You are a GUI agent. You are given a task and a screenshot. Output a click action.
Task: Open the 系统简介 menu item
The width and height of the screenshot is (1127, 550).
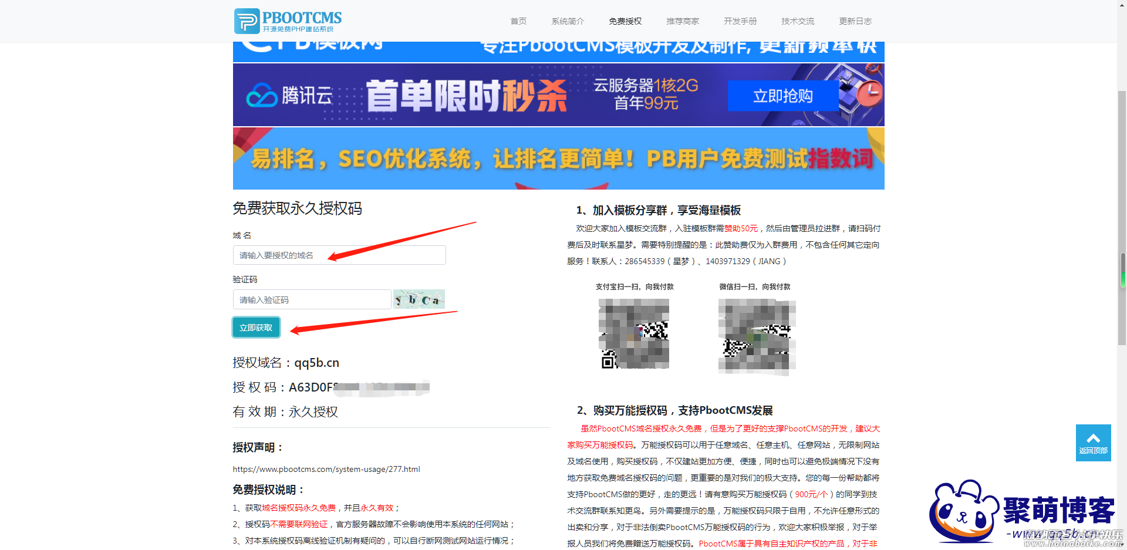click(568, 21)
